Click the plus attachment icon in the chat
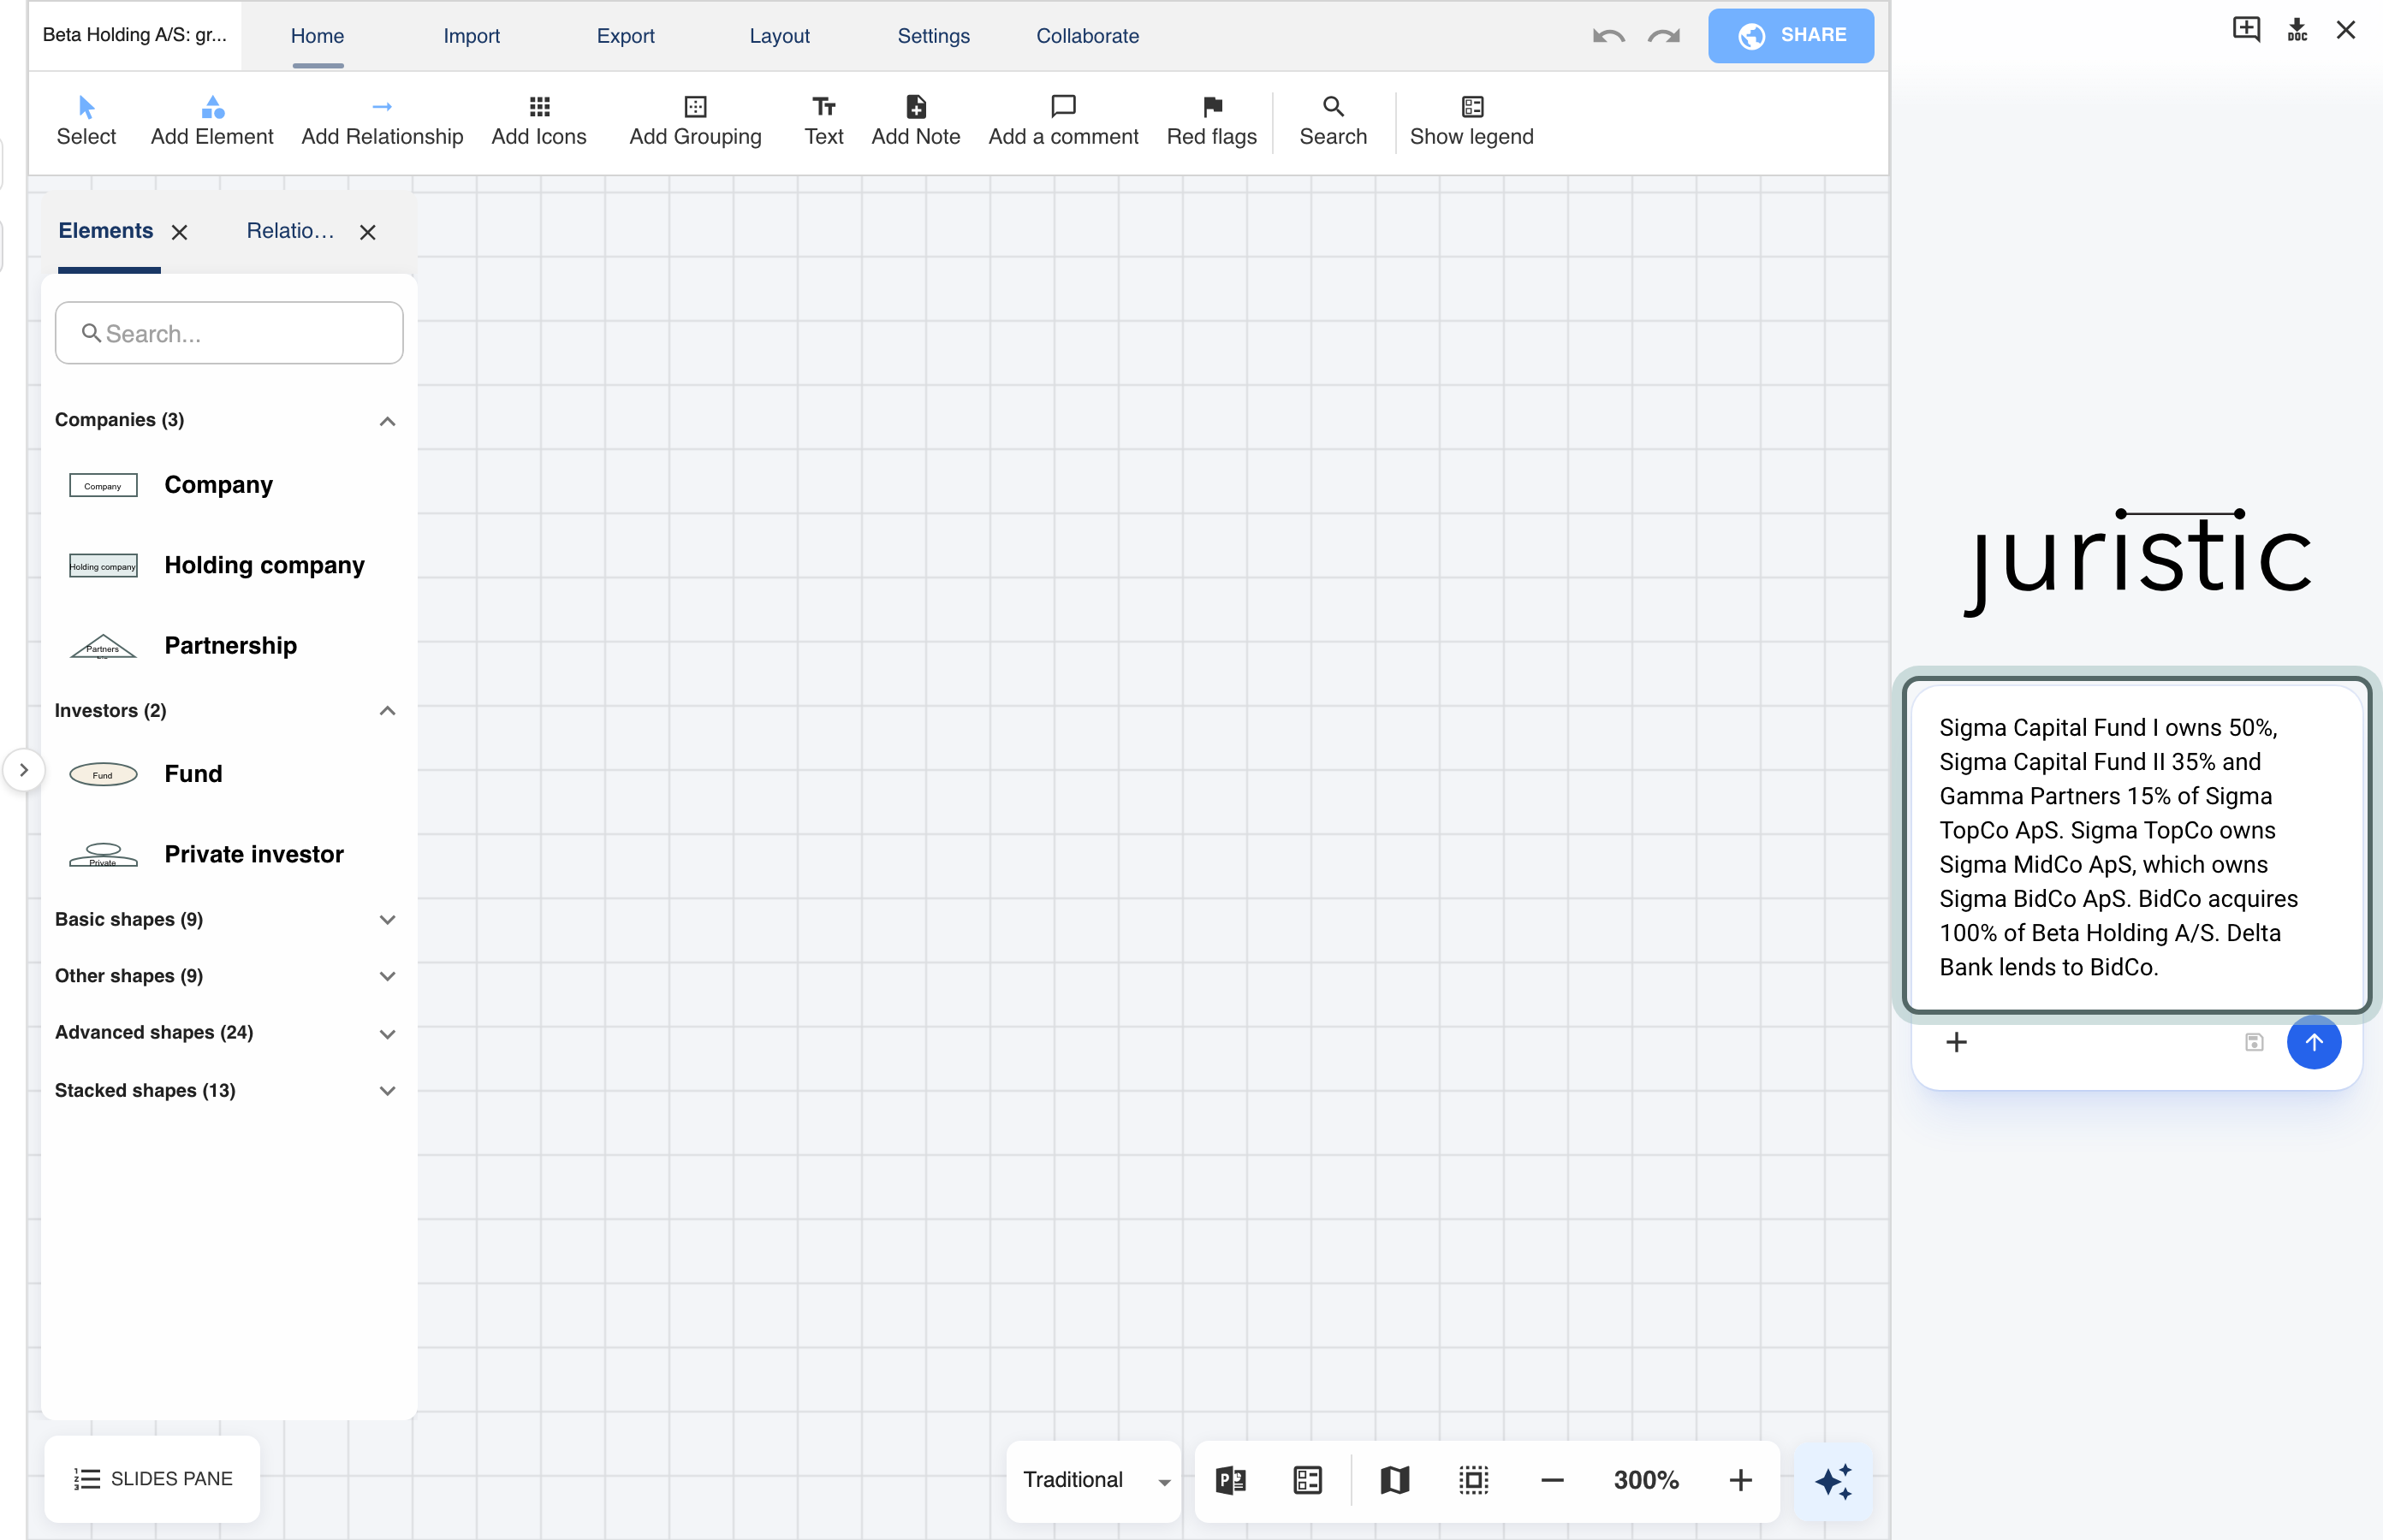The image size is (2383, 1540). (1957, 1042)
